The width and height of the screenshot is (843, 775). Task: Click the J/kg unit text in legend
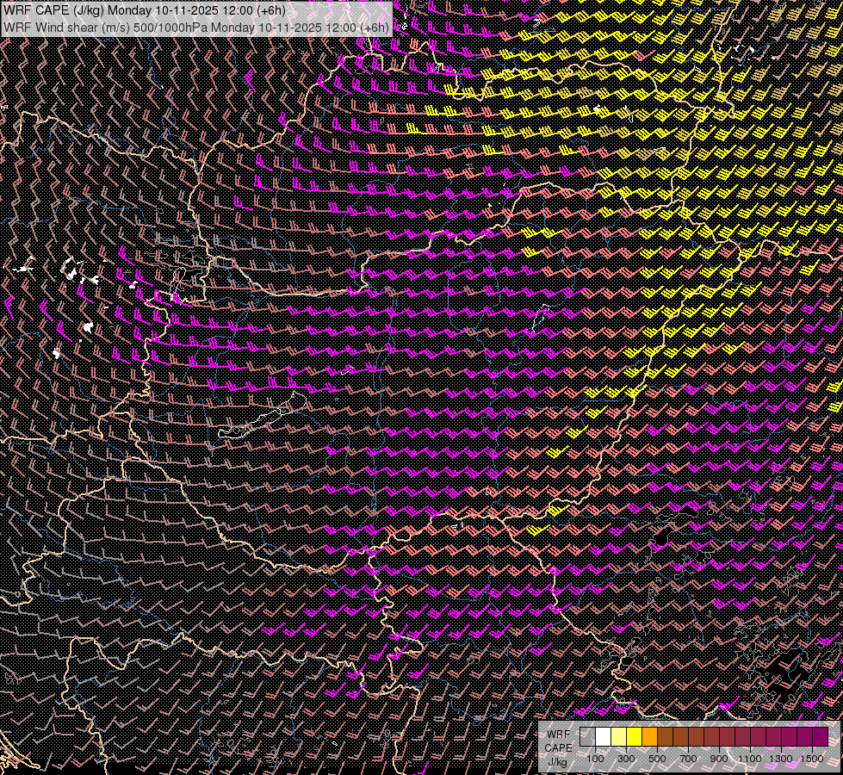(x=557, y=762)
